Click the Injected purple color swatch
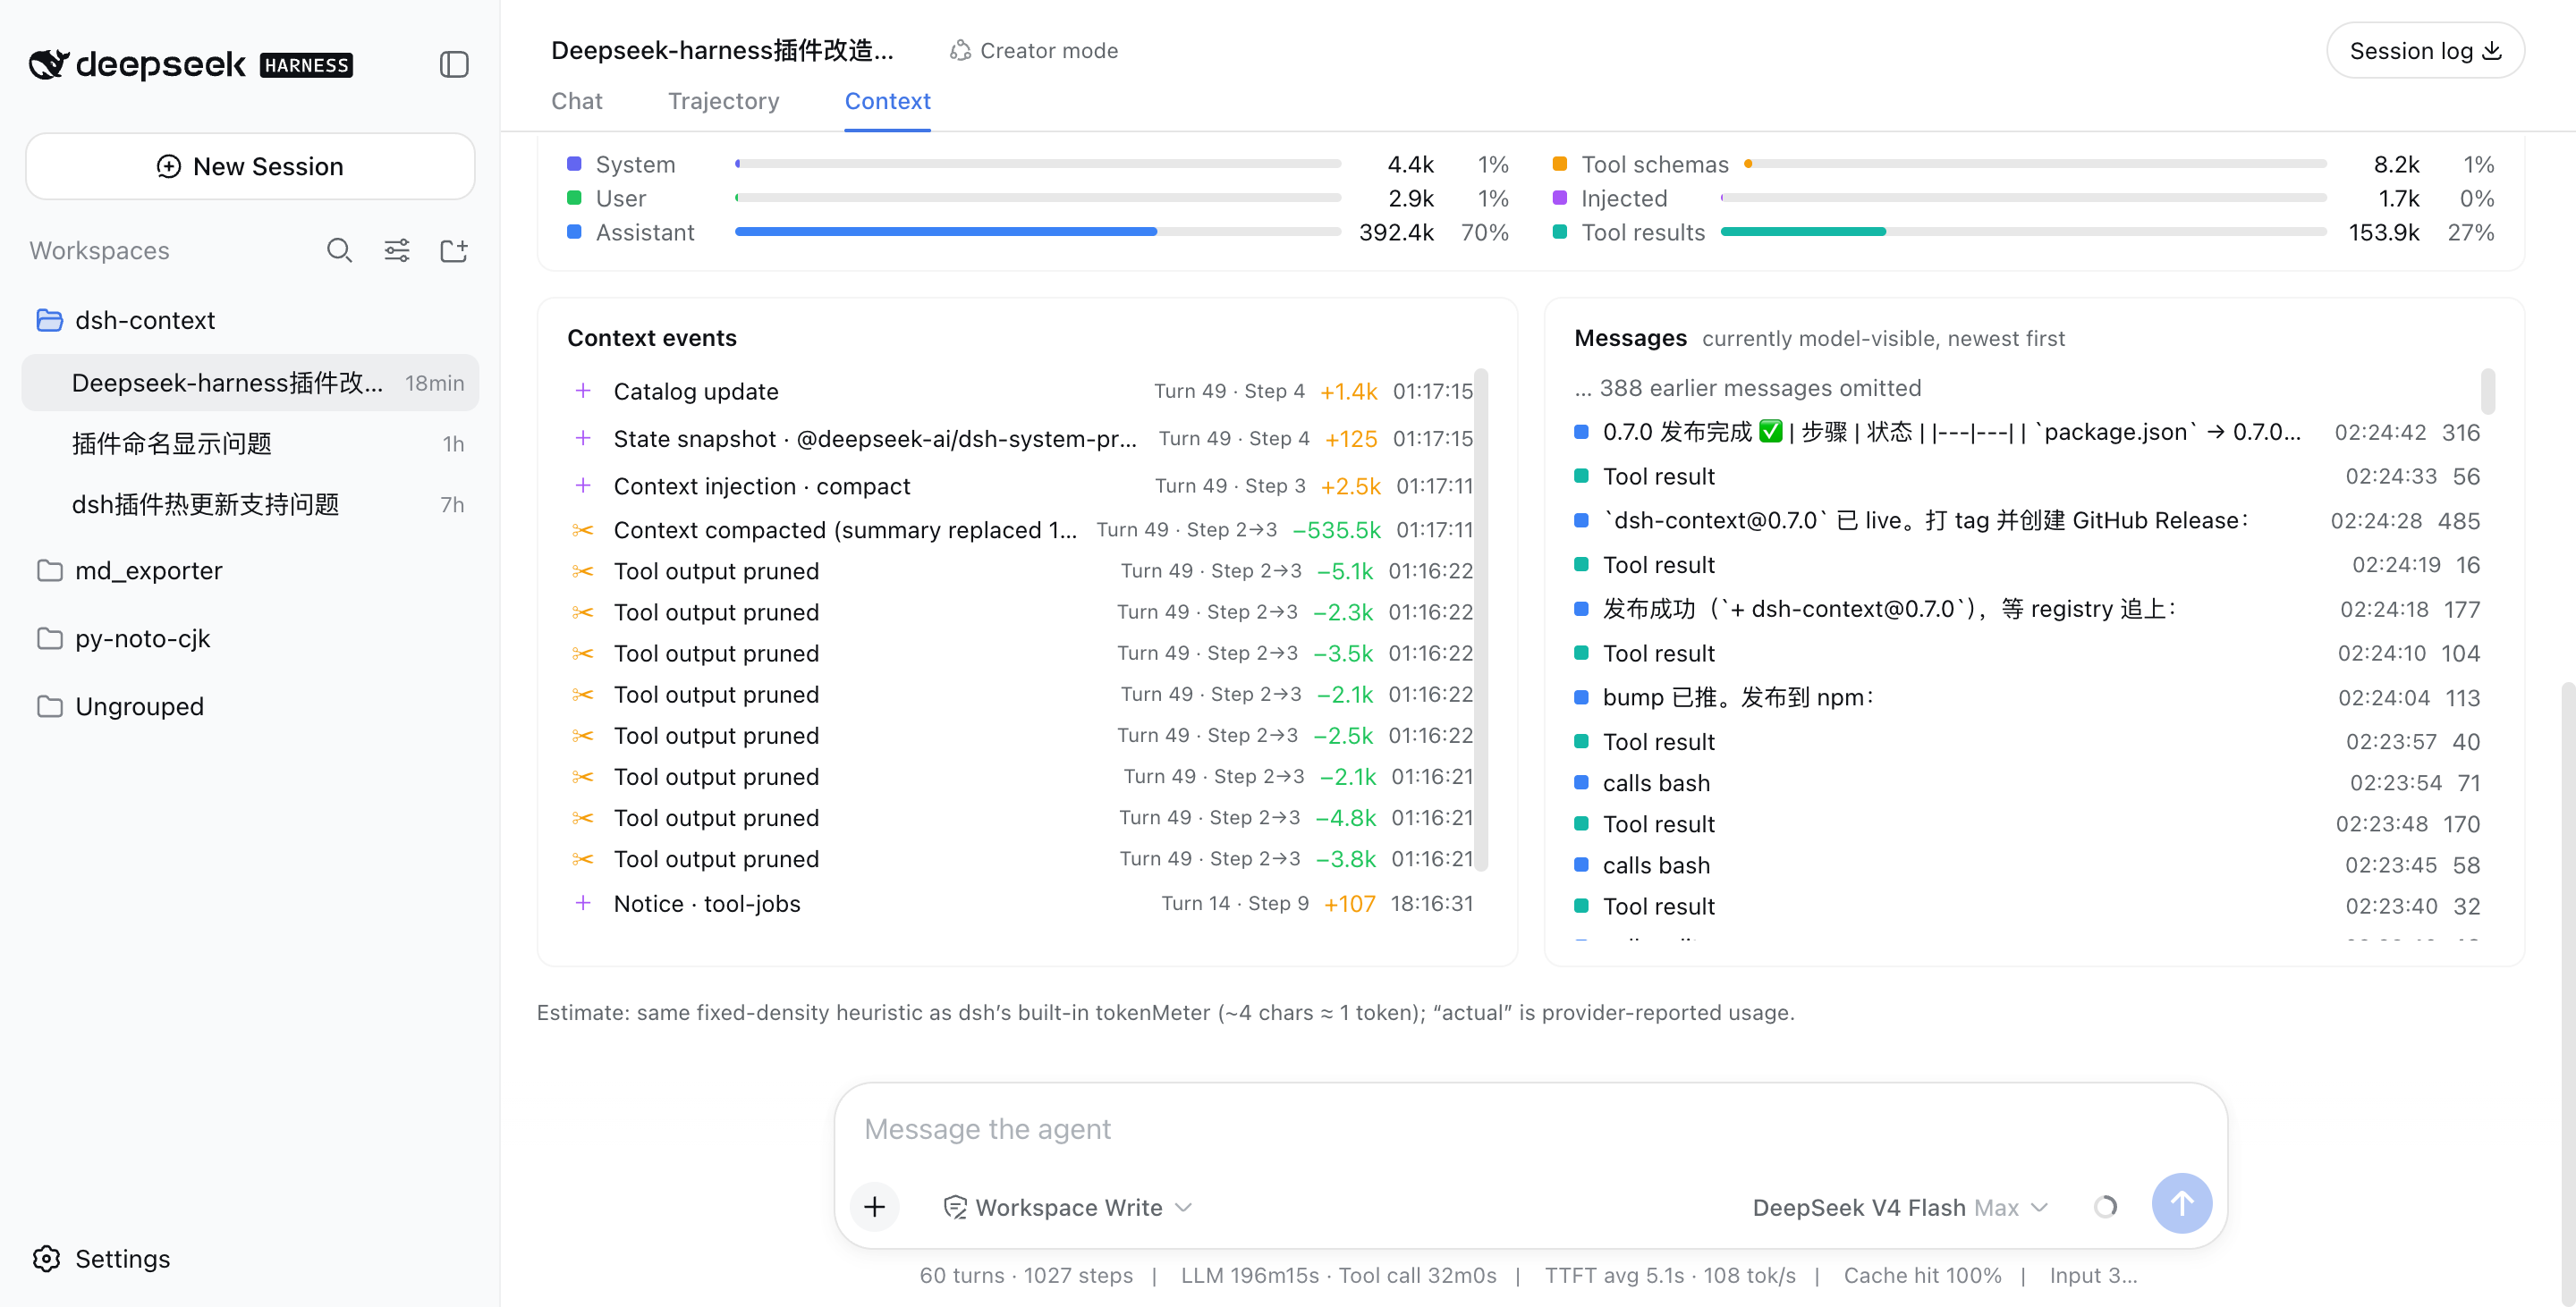 [1560, 198]
